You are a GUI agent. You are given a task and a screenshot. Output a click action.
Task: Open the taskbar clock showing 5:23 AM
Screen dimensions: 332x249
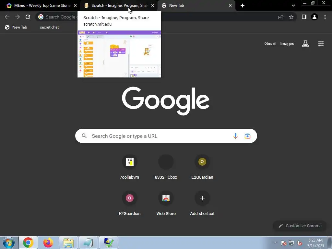pyautogui.click(x=315, y=243)
